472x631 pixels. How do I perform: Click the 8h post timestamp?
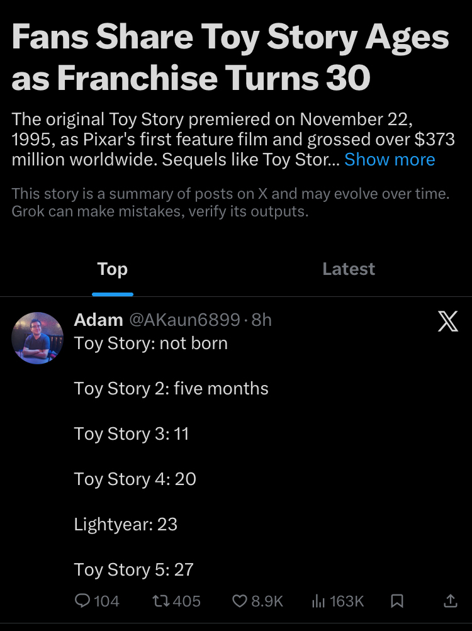[x=262, y=320]
